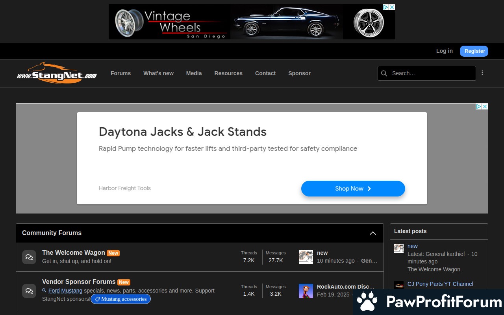Click the Welcome Wagon forum chat icon

click(x=29, y=257)
